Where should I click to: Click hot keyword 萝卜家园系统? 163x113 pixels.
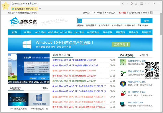click(117, 26)
